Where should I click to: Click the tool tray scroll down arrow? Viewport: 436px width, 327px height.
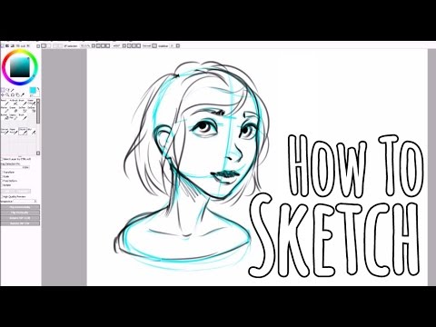(x=38, y=154)
